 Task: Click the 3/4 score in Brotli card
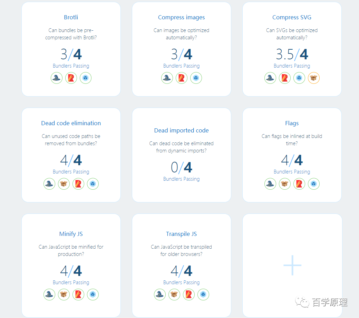coord(71,54)
